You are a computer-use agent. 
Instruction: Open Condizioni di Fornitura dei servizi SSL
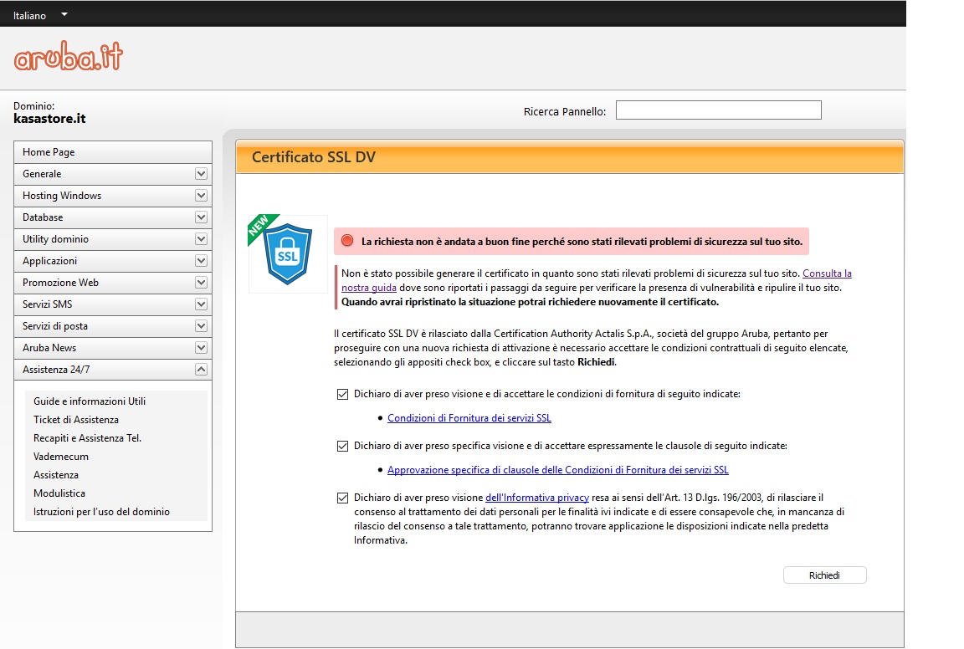pos(469,418)
